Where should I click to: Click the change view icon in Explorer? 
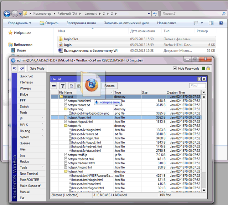pyautogui.click(x=196, y=23)
